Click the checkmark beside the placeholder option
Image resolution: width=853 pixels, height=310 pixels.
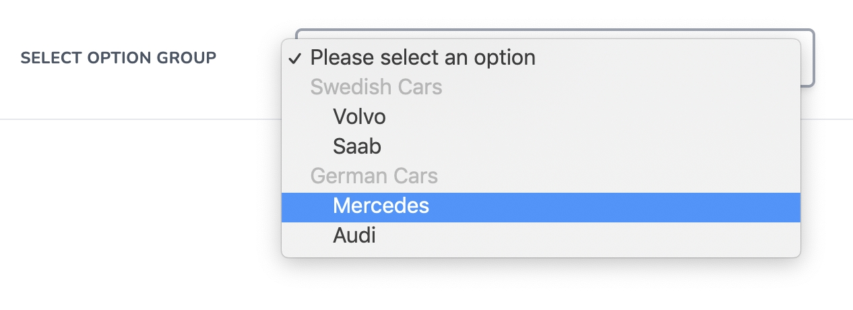coord(294,58)
